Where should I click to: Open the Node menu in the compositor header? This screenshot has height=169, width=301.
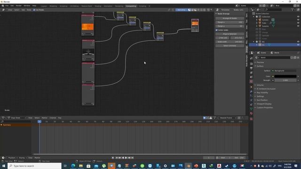click(x=29, y=10)
